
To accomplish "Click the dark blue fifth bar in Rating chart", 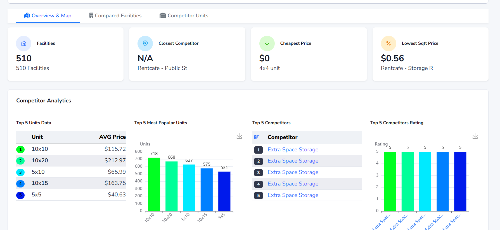I will [460, 181].
